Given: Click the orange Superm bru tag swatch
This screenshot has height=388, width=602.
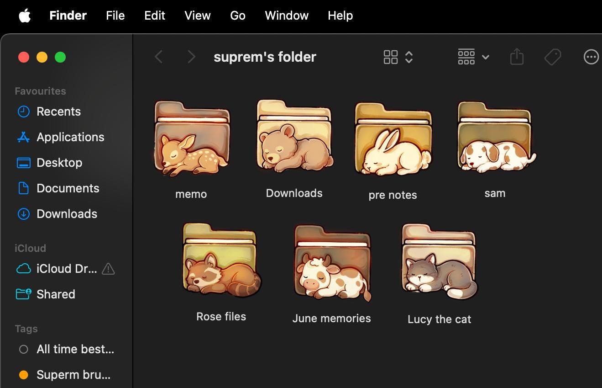Looking at the screenshot, I should pos(23,374).
